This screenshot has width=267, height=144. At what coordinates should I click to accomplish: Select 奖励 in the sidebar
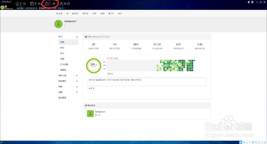(x=62, y=59)
